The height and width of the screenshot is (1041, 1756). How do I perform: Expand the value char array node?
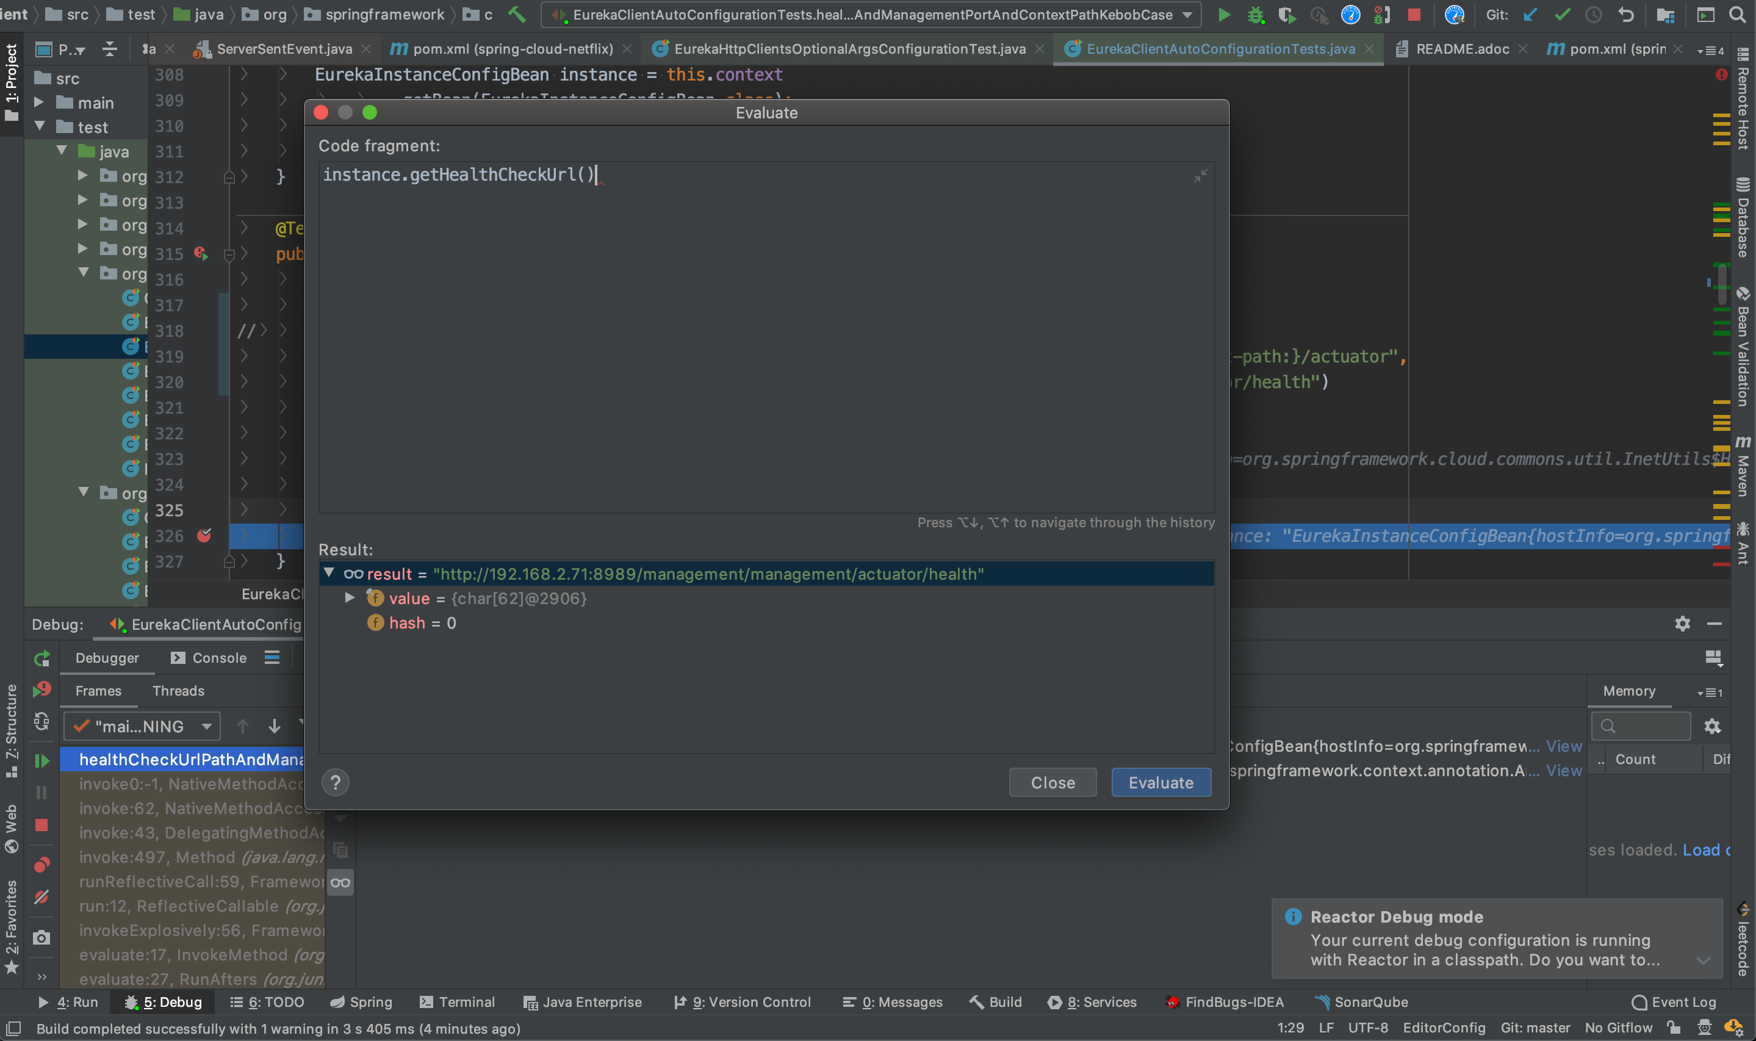point(349,597)
